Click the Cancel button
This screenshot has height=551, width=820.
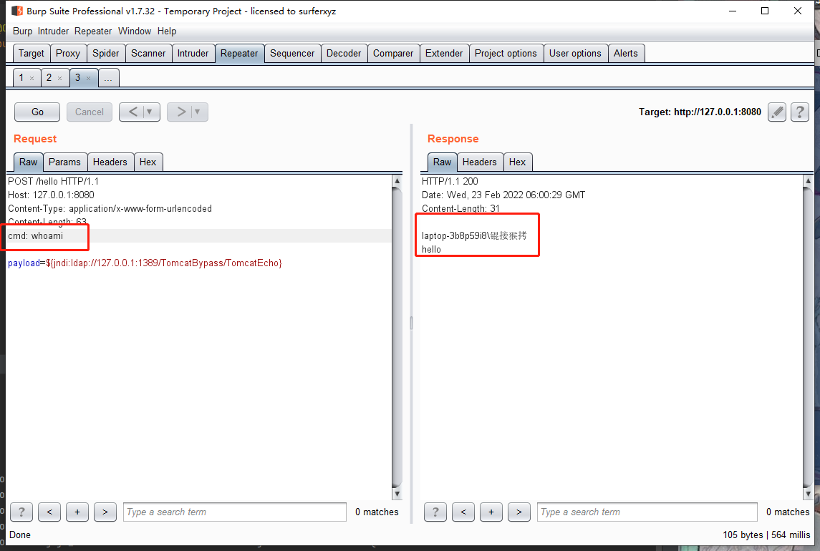click(x=90, y=112)
